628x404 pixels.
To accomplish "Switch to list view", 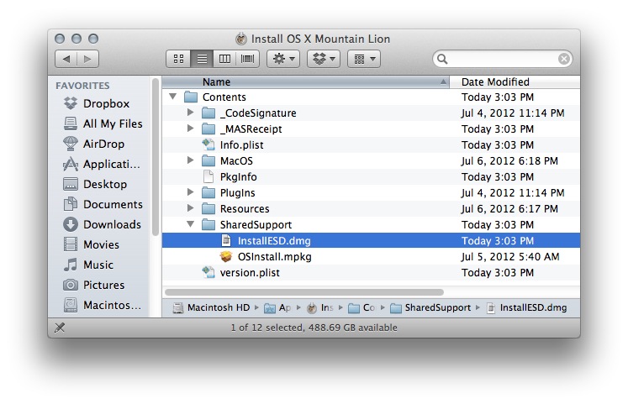I will (x=202, y=59).
